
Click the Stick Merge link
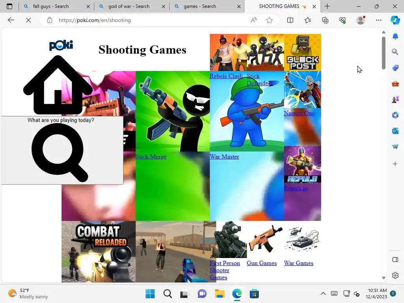[151, 157]
